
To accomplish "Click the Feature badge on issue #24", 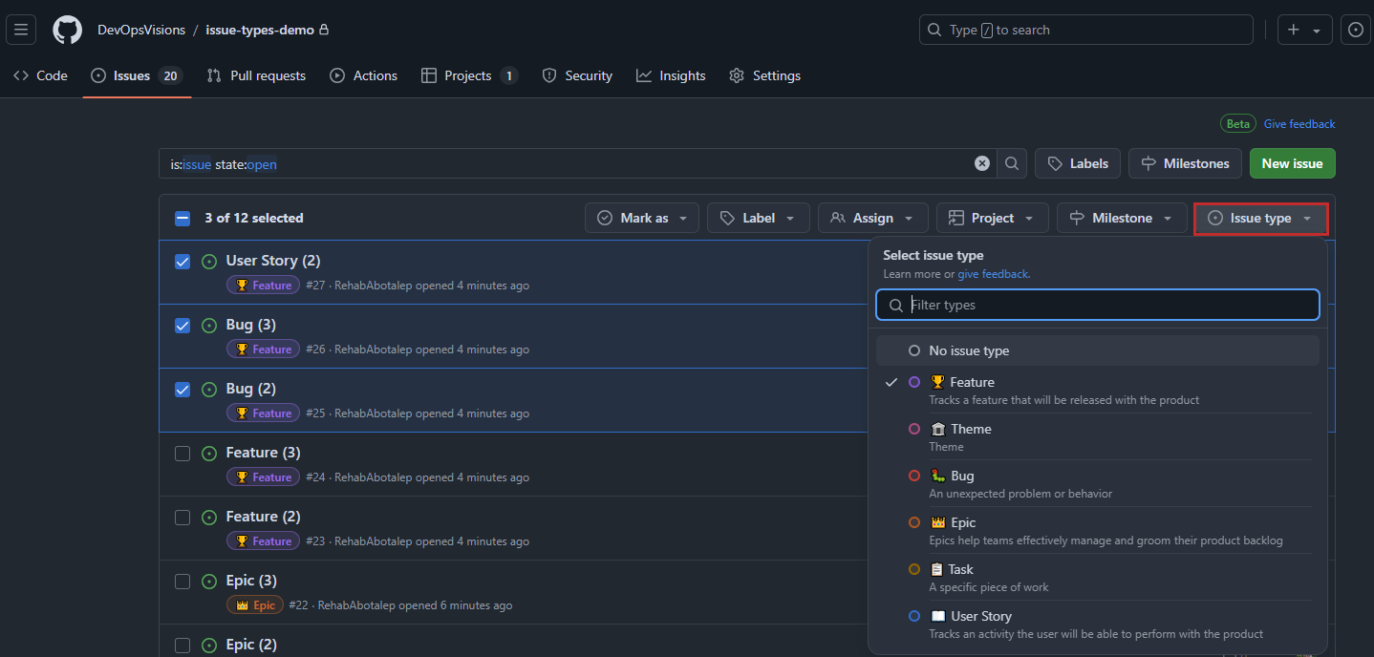I will point(263,477).
